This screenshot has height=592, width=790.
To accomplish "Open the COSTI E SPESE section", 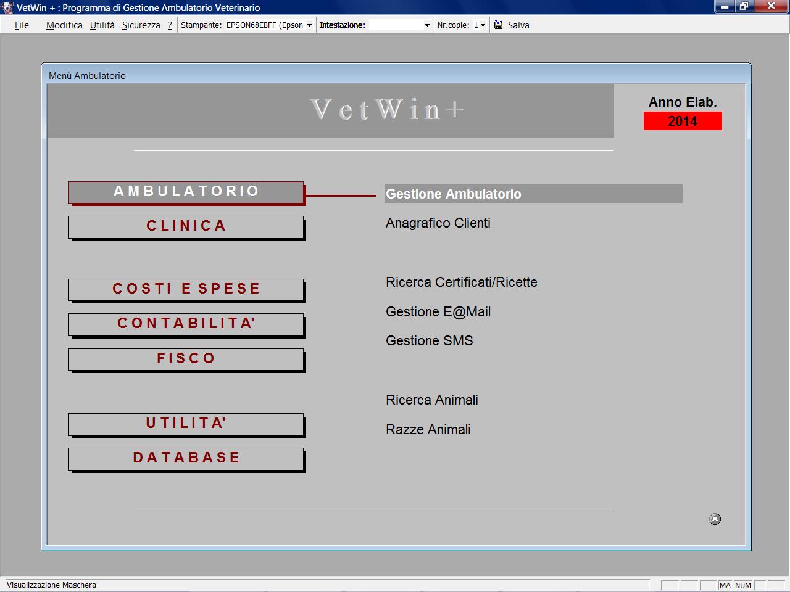I will 186,289.
